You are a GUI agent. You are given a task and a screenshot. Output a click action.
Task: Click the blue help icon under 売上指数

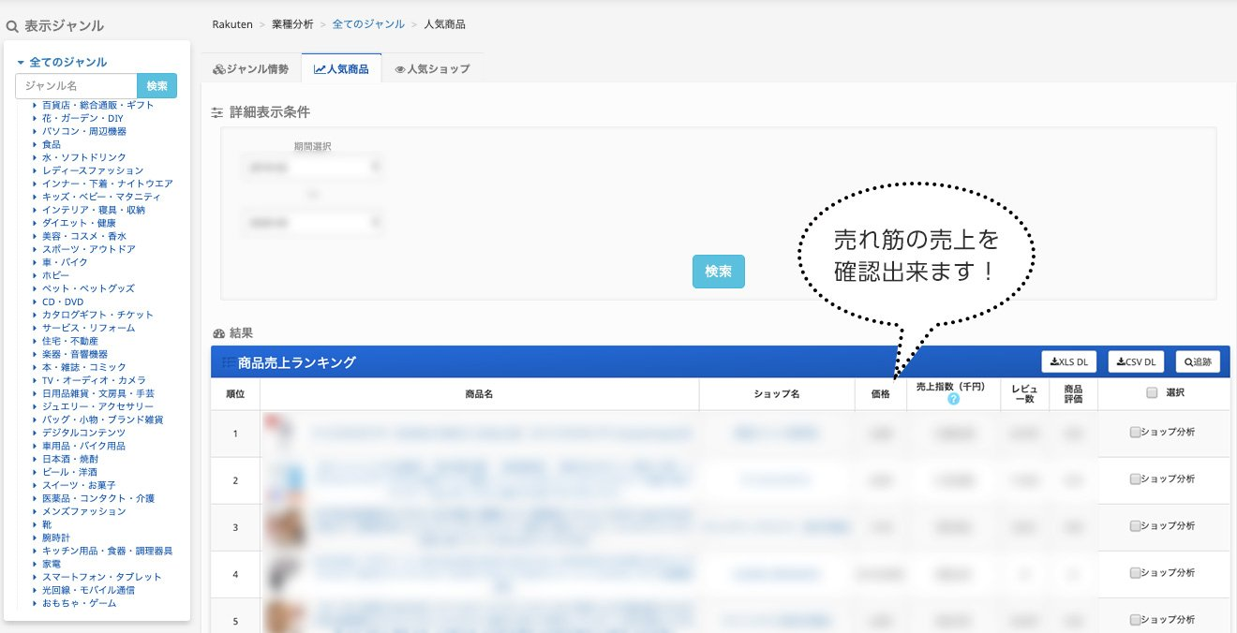click(x=953, y=399)
